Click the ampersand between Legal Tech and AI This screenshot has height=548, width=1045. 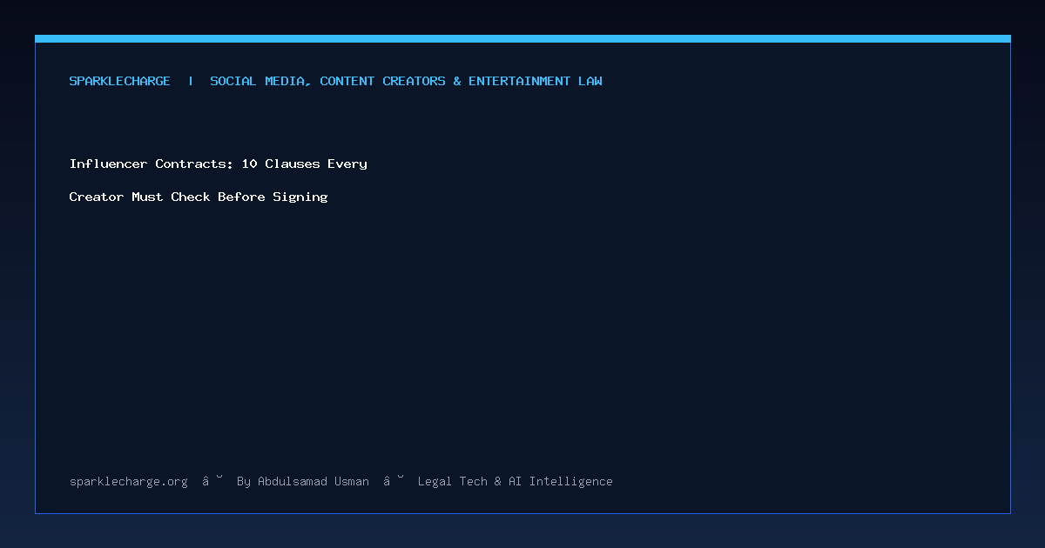498,481
